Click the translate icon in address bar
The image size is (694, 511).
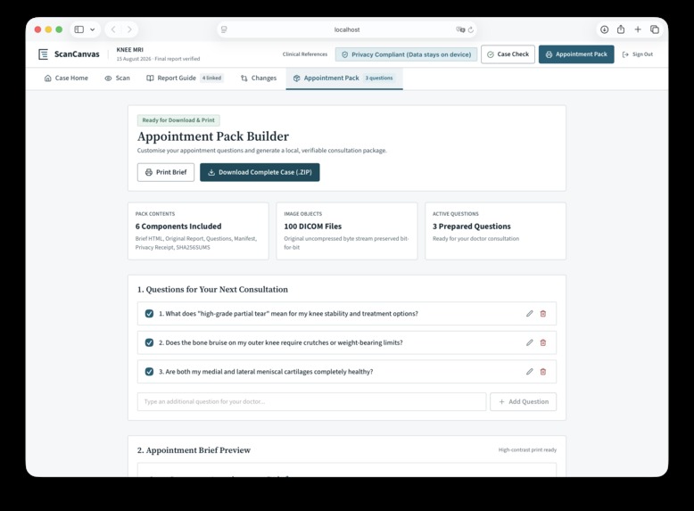click(460, 29)
